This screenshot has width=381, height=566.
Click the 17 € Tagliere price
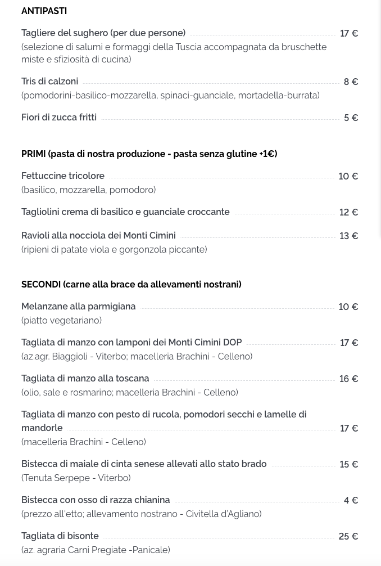349,34
